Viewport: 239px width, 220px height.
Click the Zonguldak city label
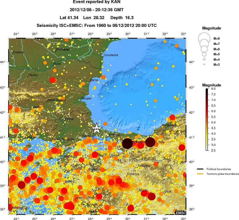pos(169,125)
